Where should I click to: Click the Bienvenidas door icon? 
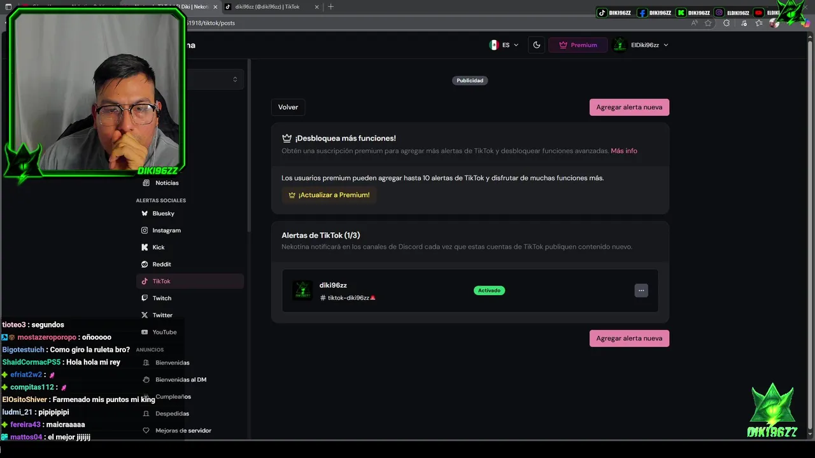click(x=146, y=363)
